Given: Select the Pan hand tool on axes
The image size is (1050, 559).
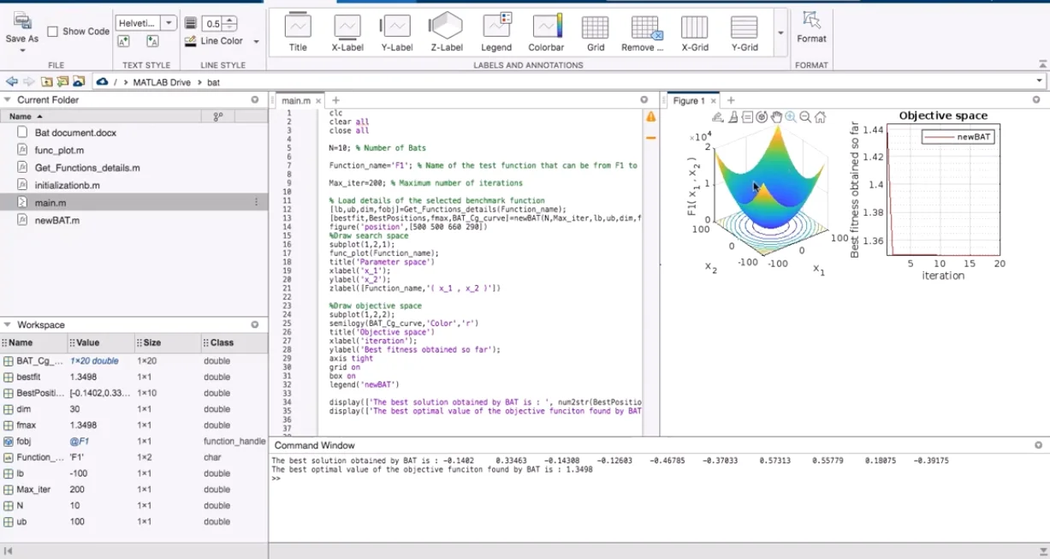Looking at the screenshot, I should click(776, 117).
